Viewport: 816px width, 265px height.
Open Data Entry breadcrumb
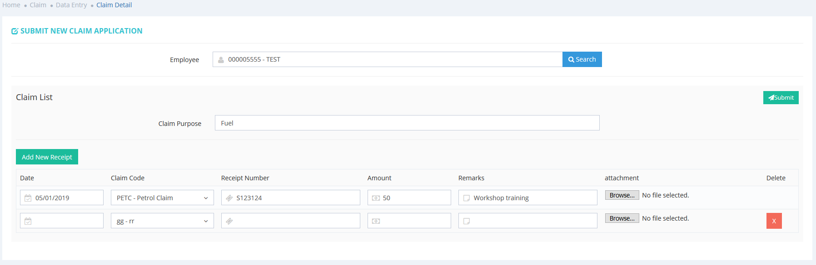coord(71,5)
